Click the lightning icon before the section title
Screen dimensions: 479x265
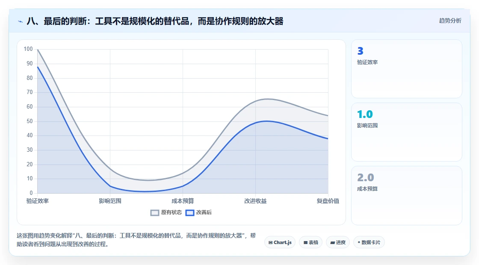click(x=21, y=21)
